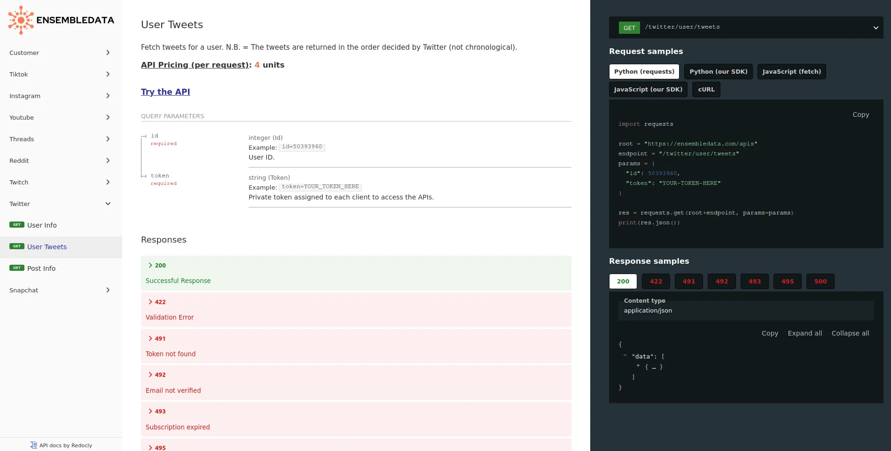Select the Python (requests) sample tab
Screen dimensions: 891x451
pos(644,71)
